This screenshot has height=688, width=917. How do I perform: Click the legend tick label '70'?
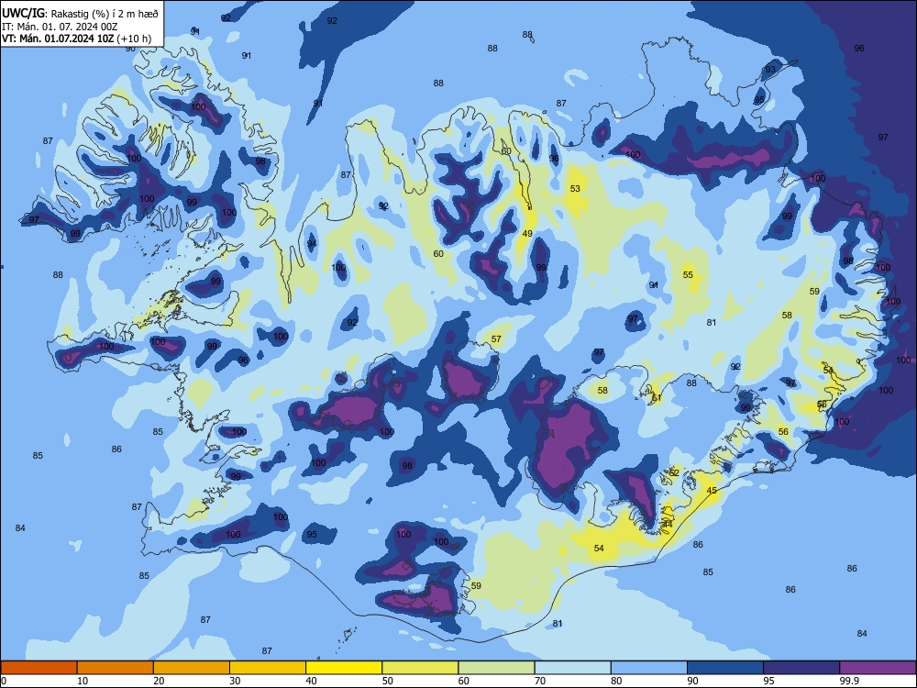click(x=540, y=681)
